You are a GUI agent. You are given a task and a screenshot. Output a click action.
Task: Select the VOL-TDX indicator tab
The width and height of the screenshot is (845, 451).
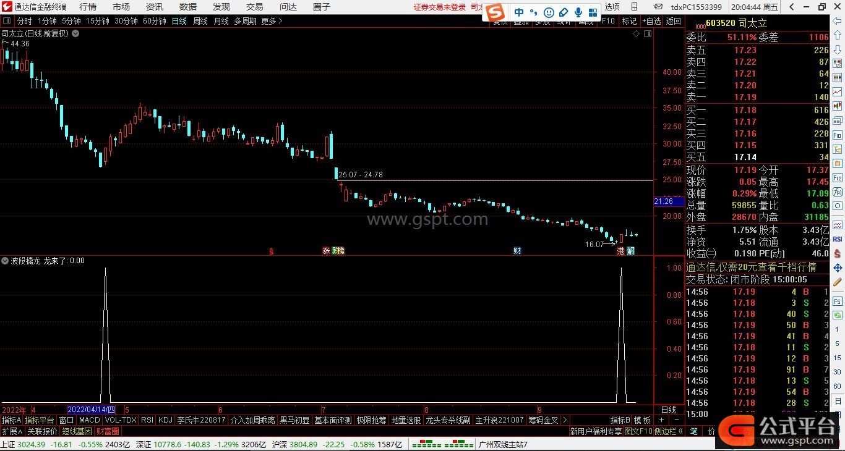121,420
